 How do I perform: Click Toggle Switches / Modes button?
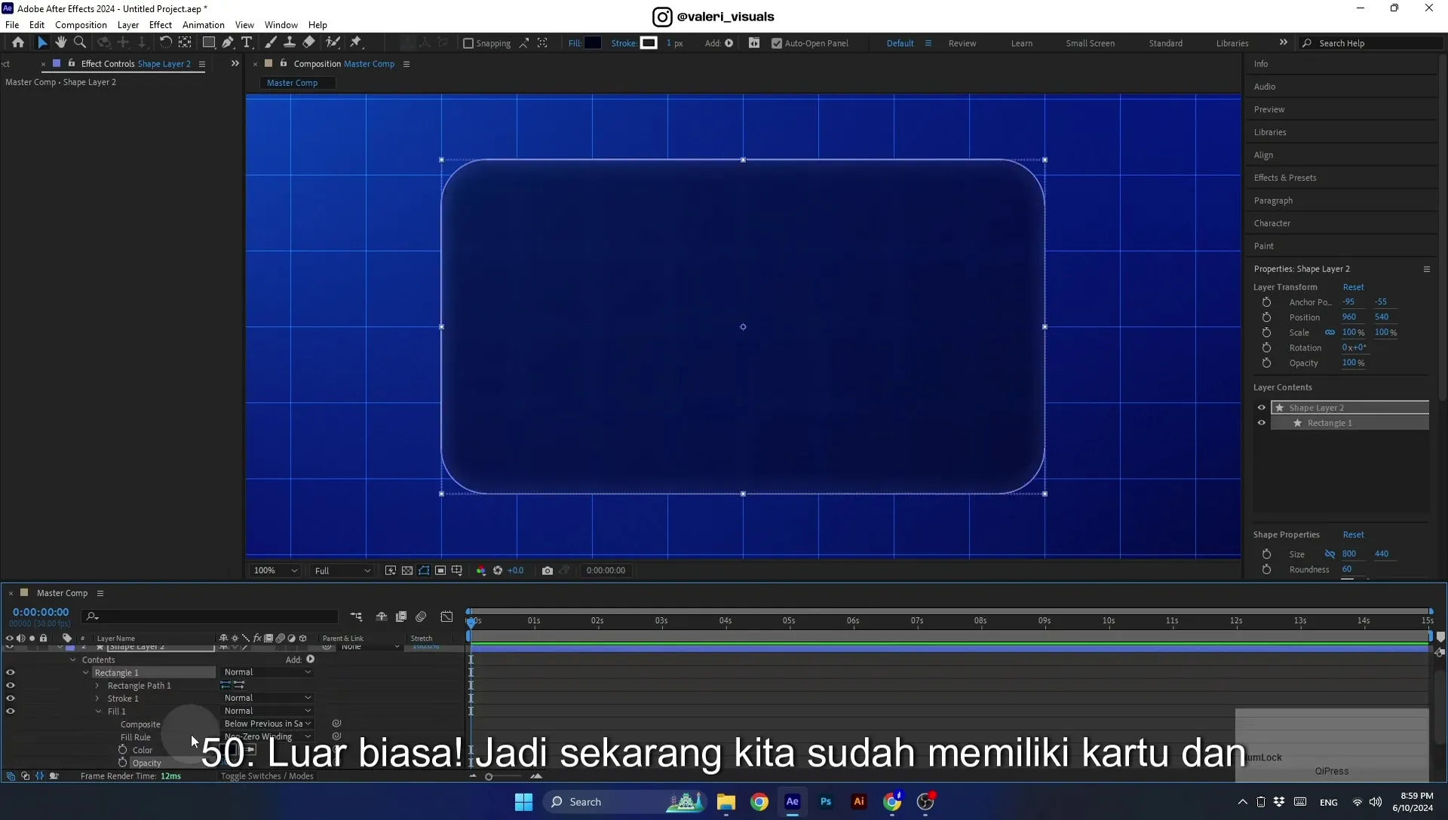[267, 776]
